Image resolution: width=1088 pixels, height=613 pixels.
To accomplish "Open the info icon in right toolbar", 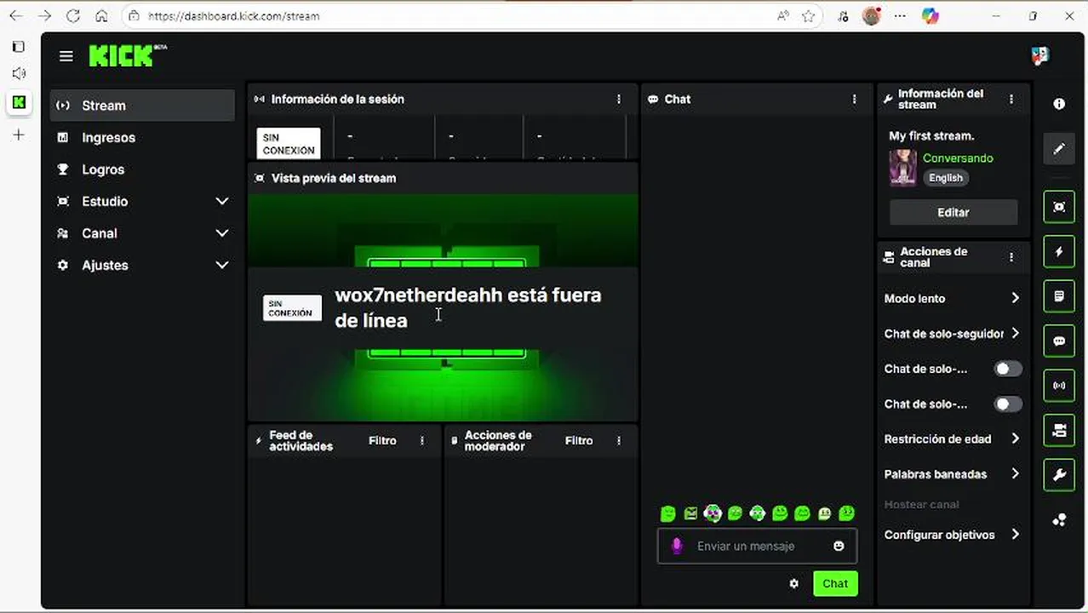I will [1059, 104].
